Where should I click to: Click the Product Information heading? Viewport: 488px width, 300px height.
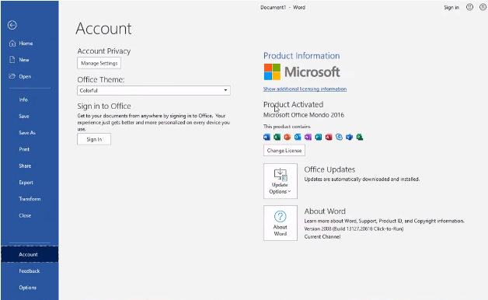pos(302,56)
